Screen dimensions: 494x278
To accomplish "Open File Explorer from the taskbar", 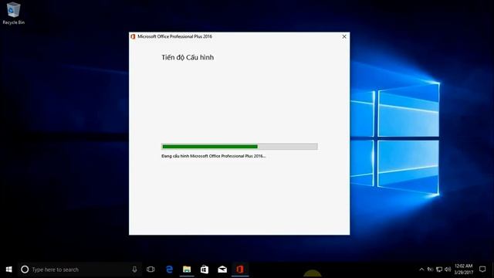I will click(187, 270).
